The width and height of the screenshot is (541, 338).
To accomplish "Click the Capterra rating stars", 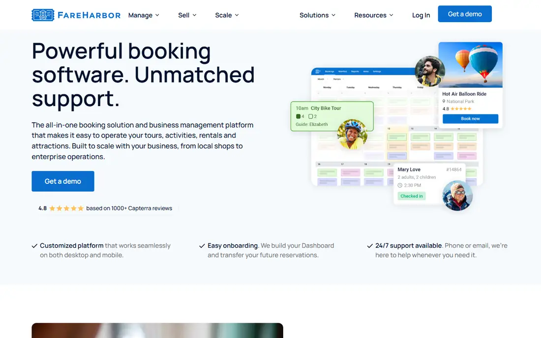I will click(x=66, y=208).
